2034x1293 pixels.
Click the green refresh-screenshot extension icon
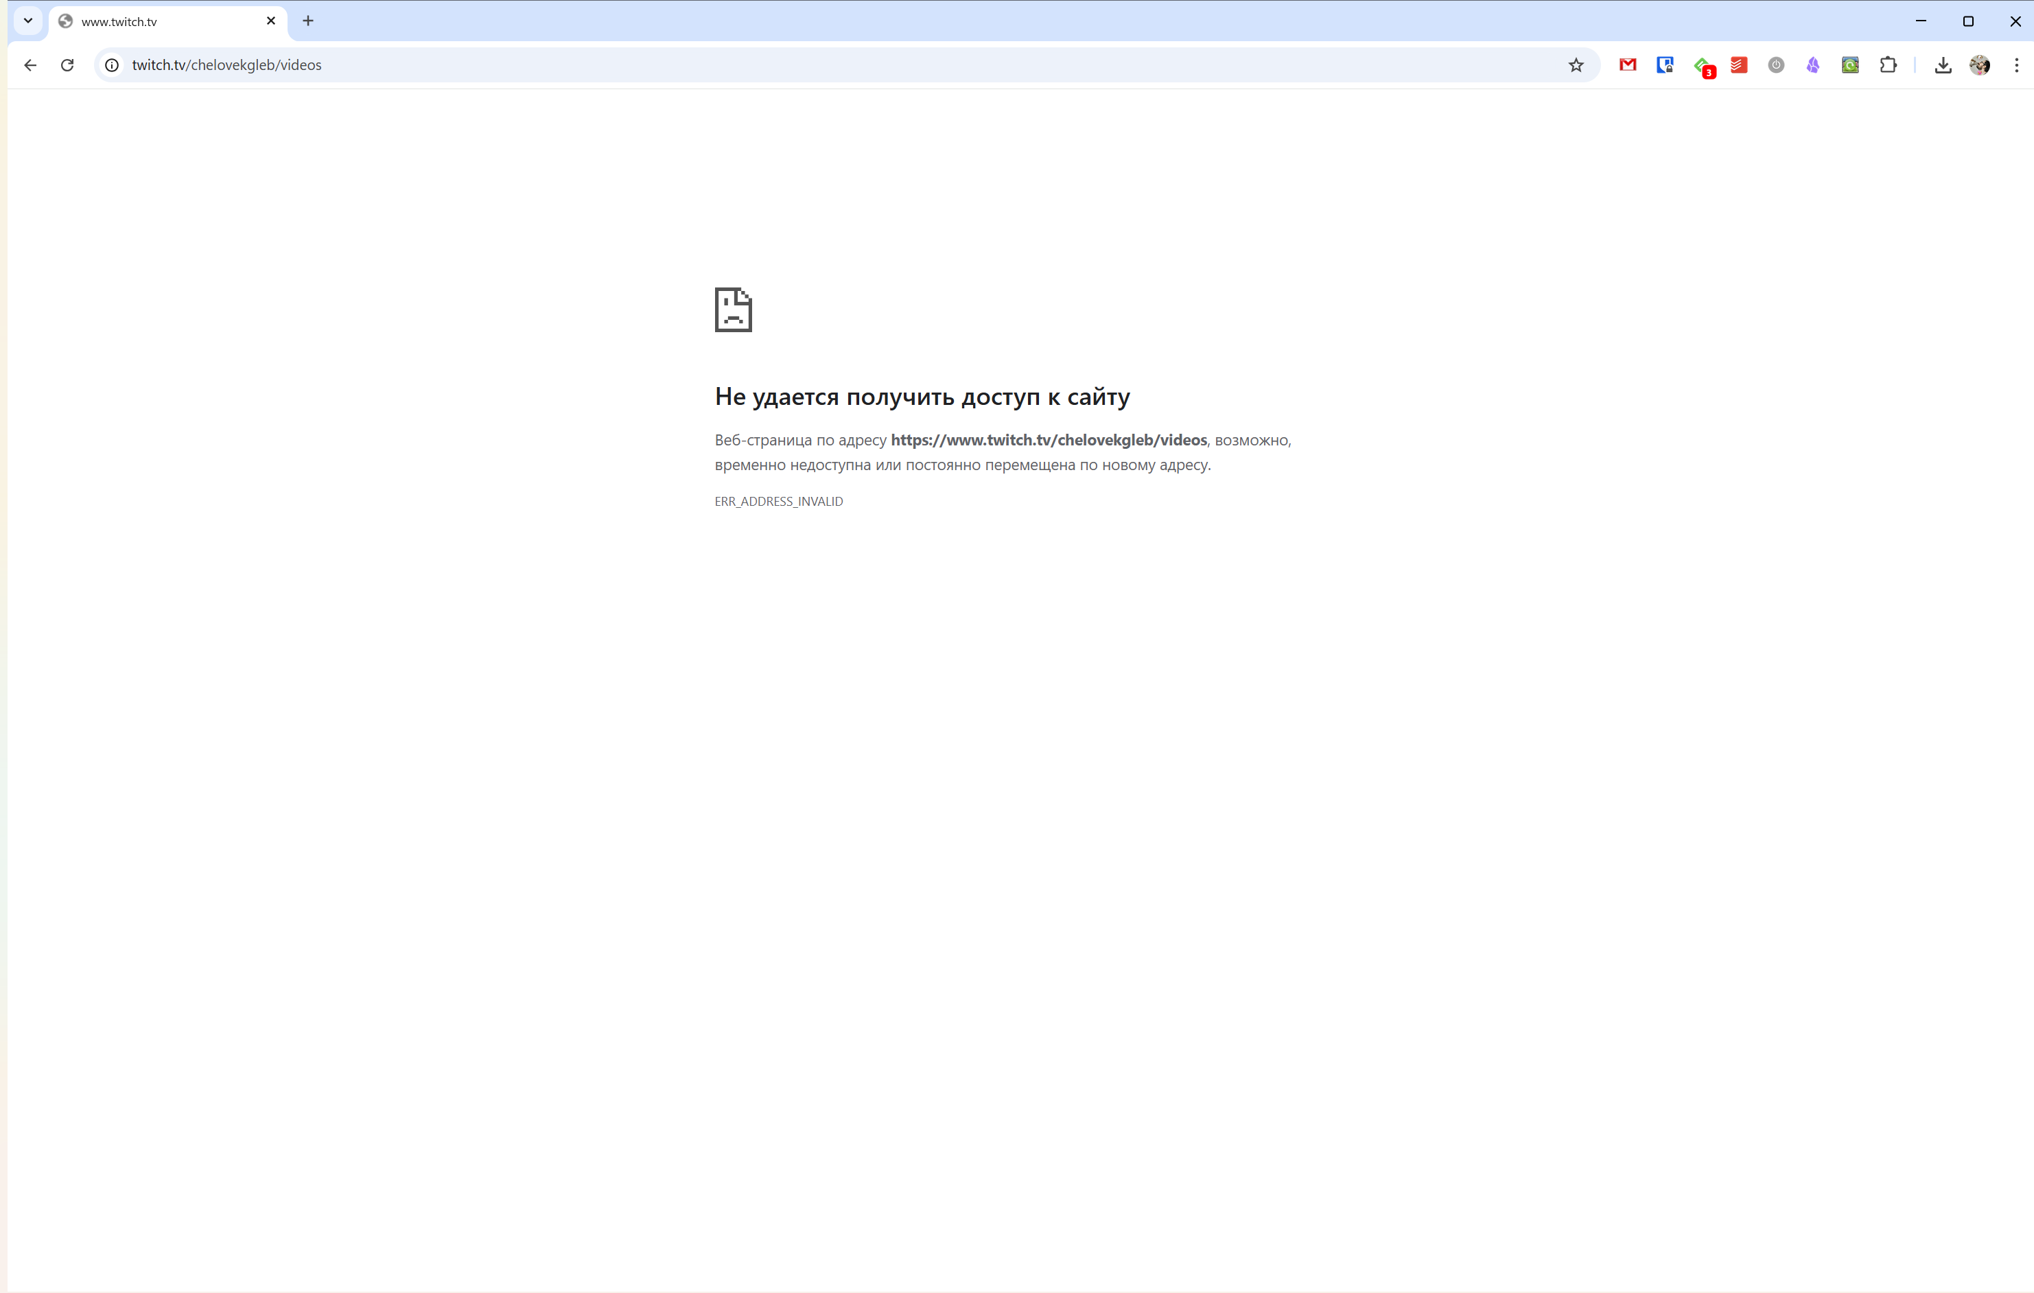pyautogui.click(x=1850, y=65)
